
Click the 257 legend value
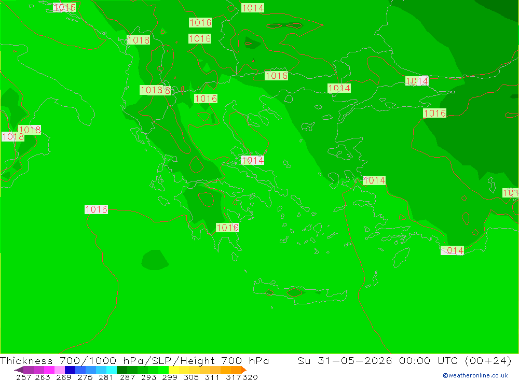(x=23, y=377)
